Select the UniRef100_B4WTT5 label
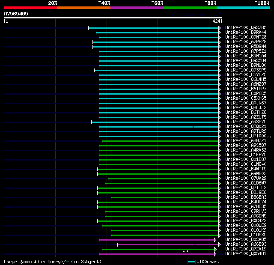The width and height of the screenshot is (274, 265). point(246,169)
